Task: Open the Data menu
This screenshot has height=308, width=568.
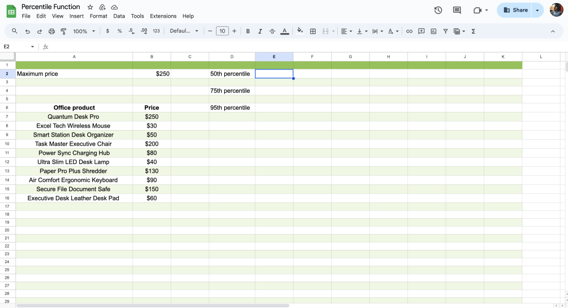Action: (x=119, y=16)
